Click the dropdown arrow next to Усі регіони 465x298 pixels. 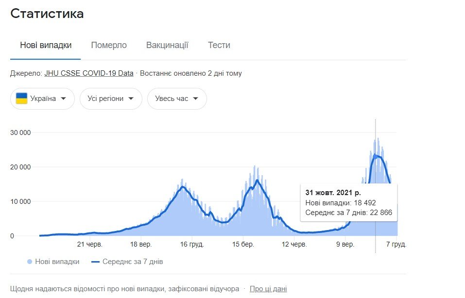[x=131, y=99]
